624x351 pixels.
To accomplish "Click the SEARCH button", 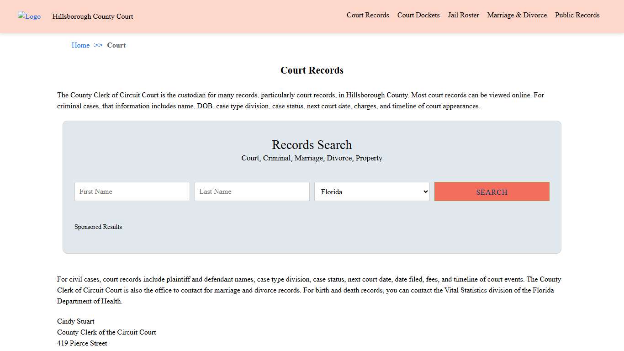I will (492, 191).
